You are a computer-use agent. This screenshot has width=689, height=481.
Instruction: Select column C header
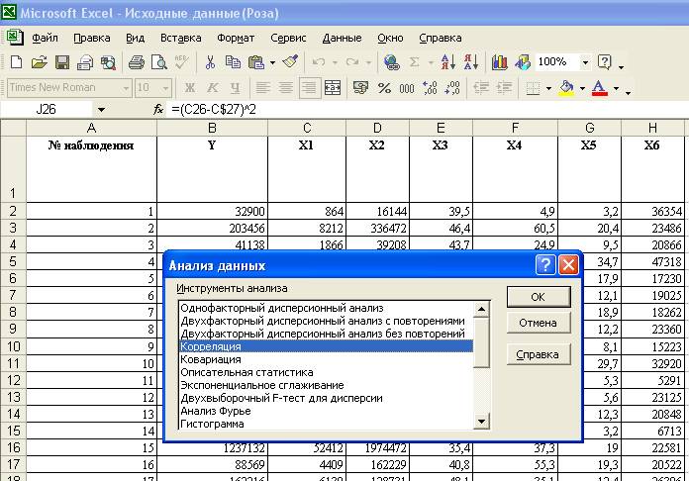point(307,128)
